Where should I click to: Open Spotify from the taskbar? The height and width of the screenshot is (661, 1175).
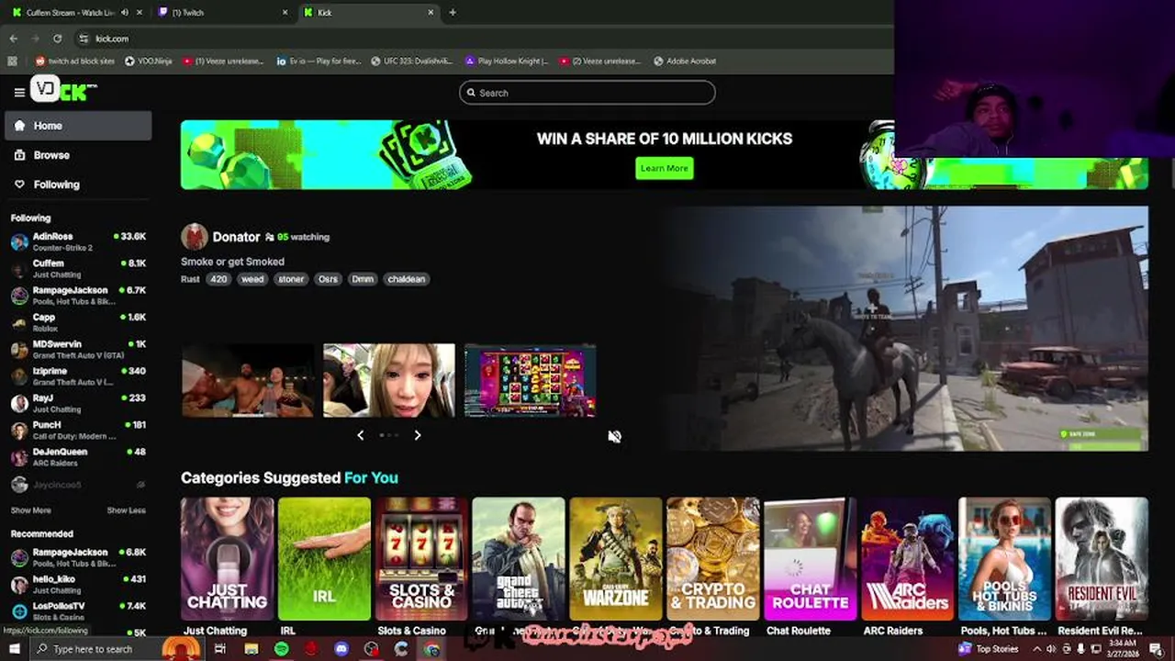point(281,649)
